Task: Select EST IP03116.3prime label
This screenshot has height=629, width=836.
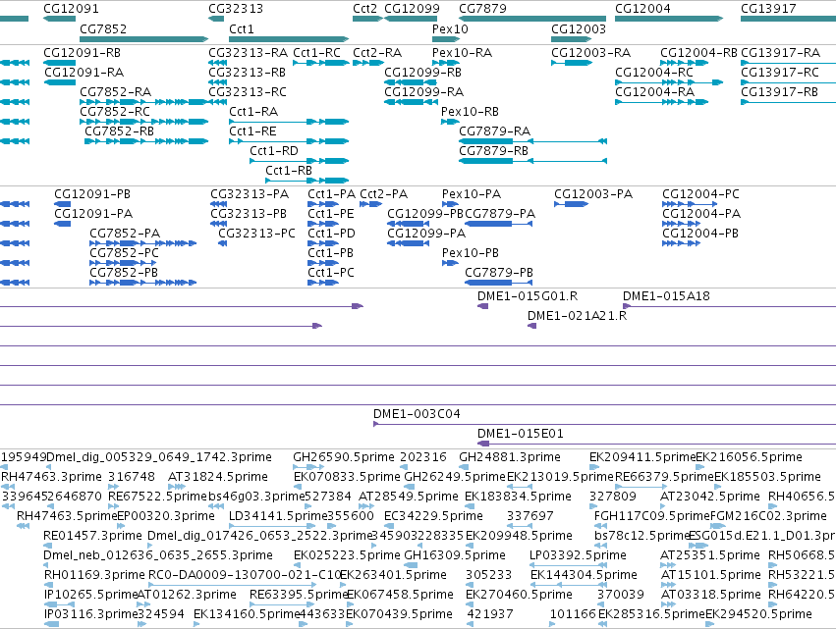Action: (90, 614)
